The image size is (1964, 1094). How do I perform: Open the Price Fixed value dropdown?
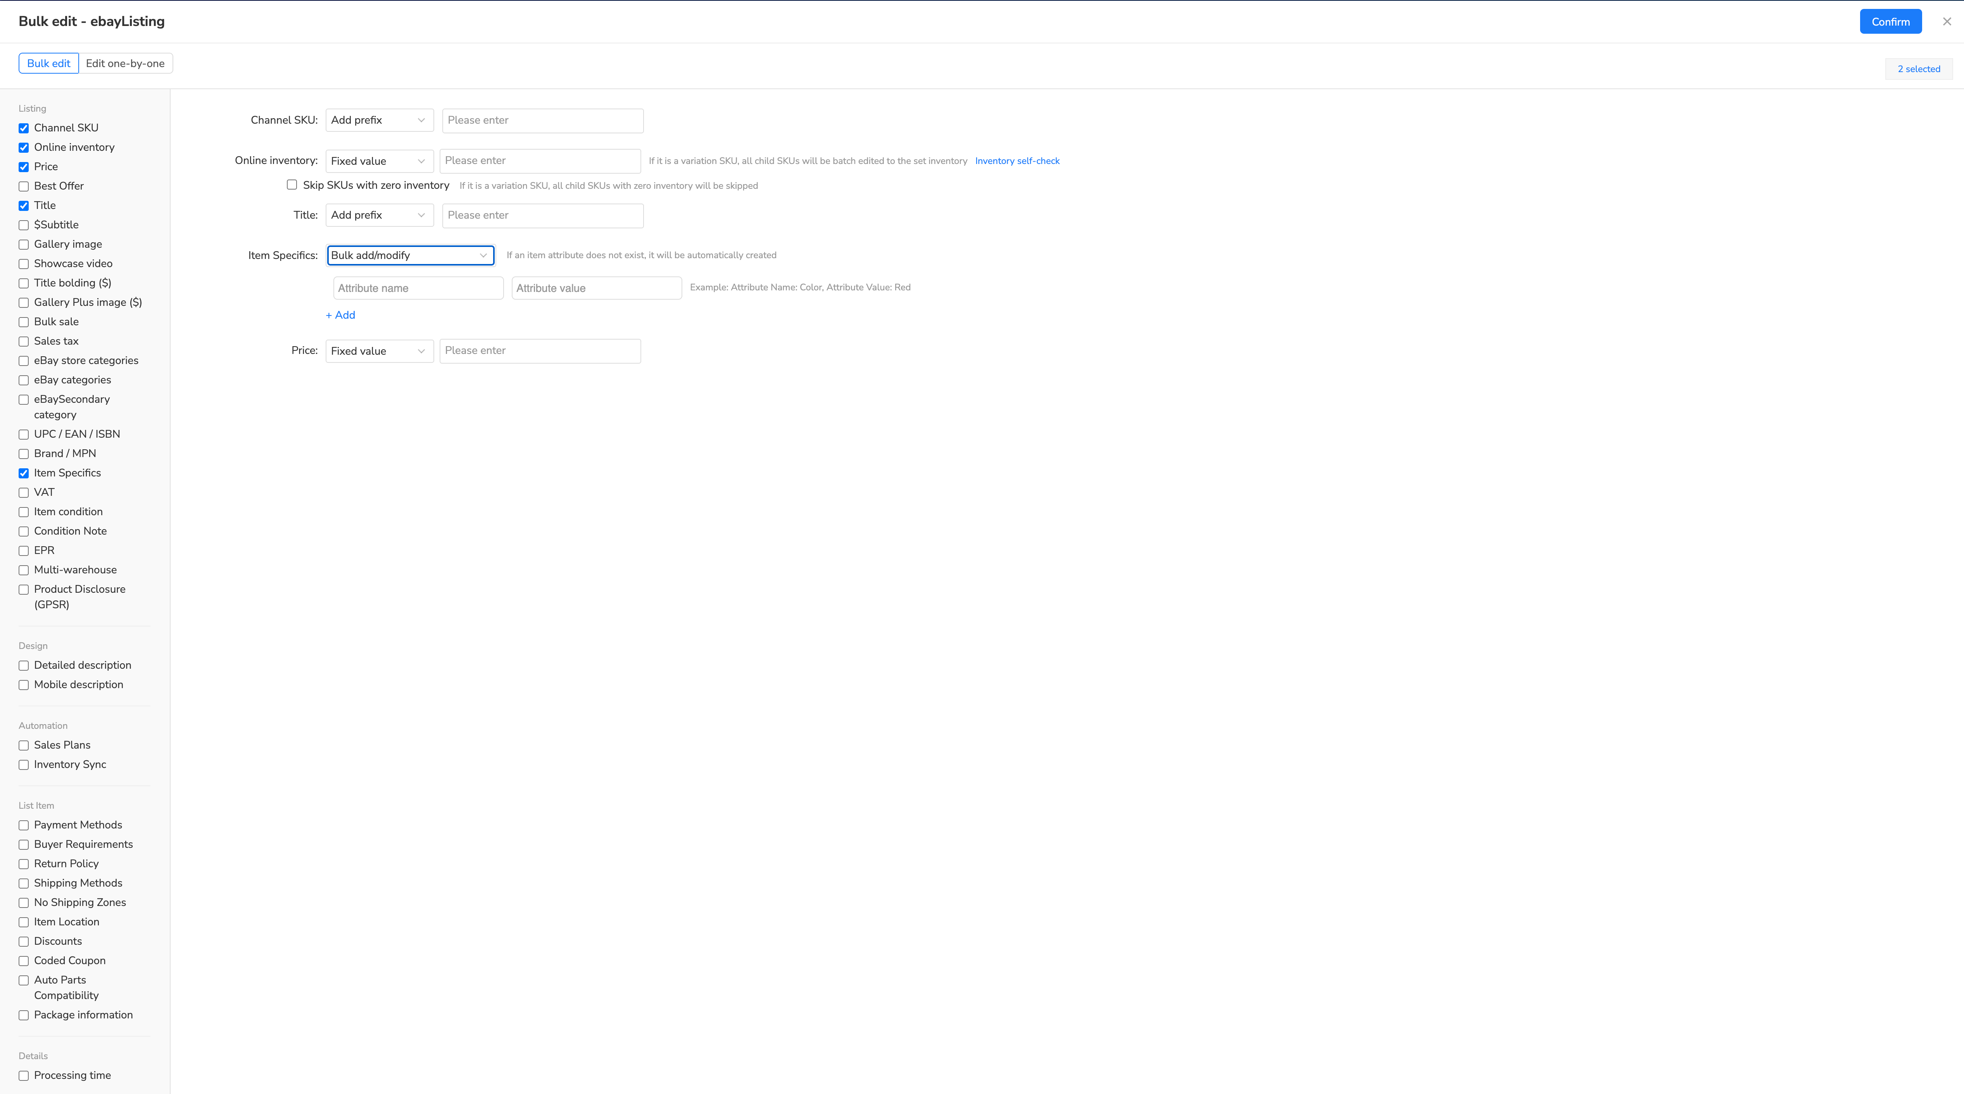(x=379, y=351)
